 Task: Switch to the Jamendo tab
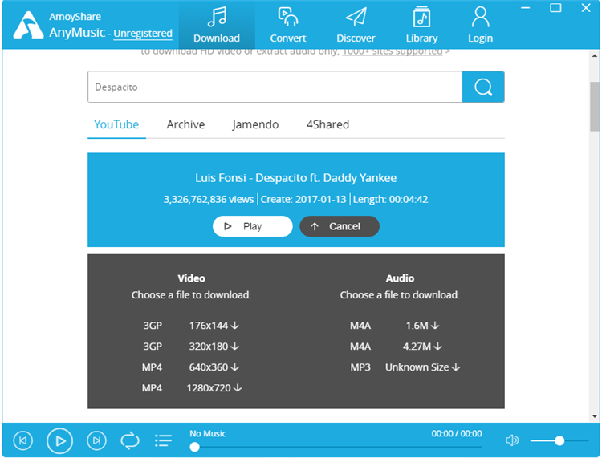pyautogui.click(x=255, y=124)
